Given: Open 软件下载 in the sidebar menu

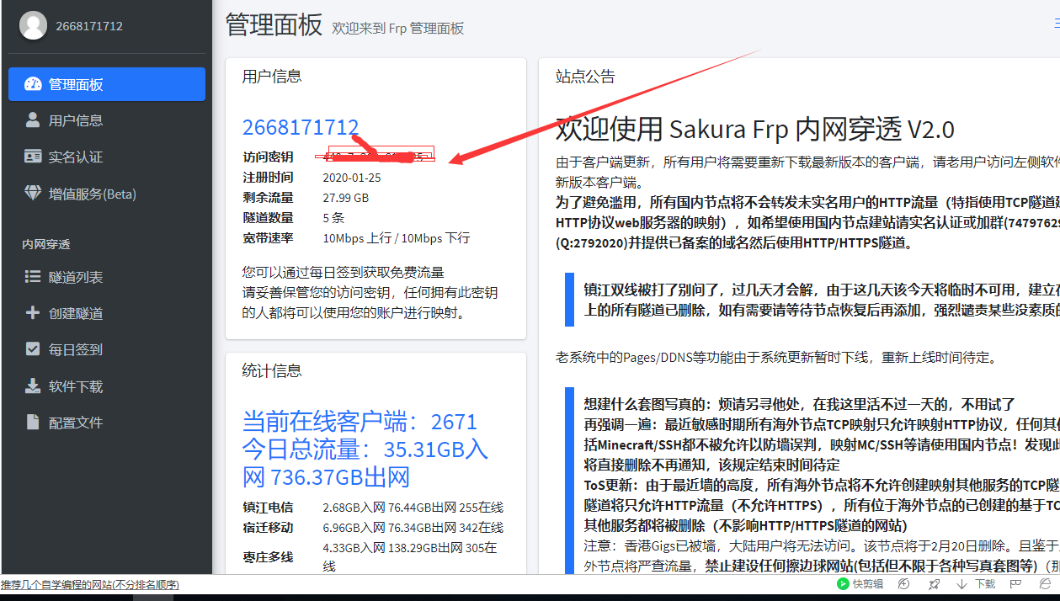Looking at the screenshot, I should [107, 386].
